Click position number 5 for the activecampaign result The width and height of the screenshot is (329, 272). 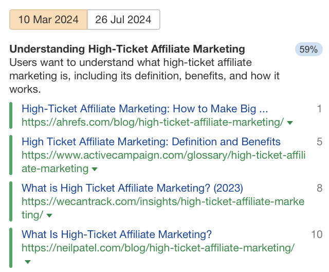[319, 142]
